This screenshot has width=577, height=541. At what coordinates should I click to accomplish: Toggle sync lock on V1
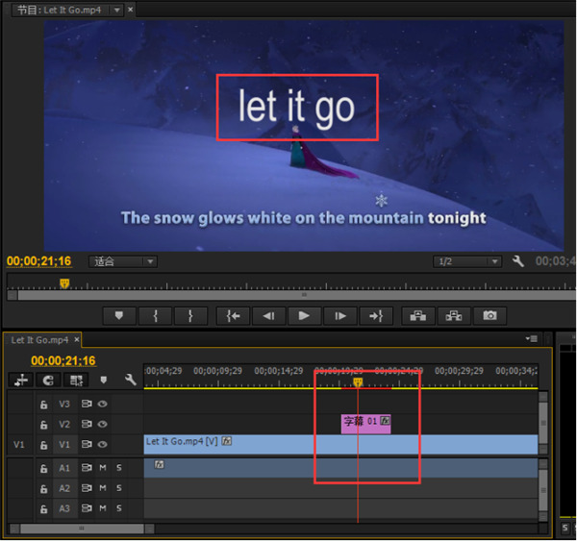click(x=87, y=444)
